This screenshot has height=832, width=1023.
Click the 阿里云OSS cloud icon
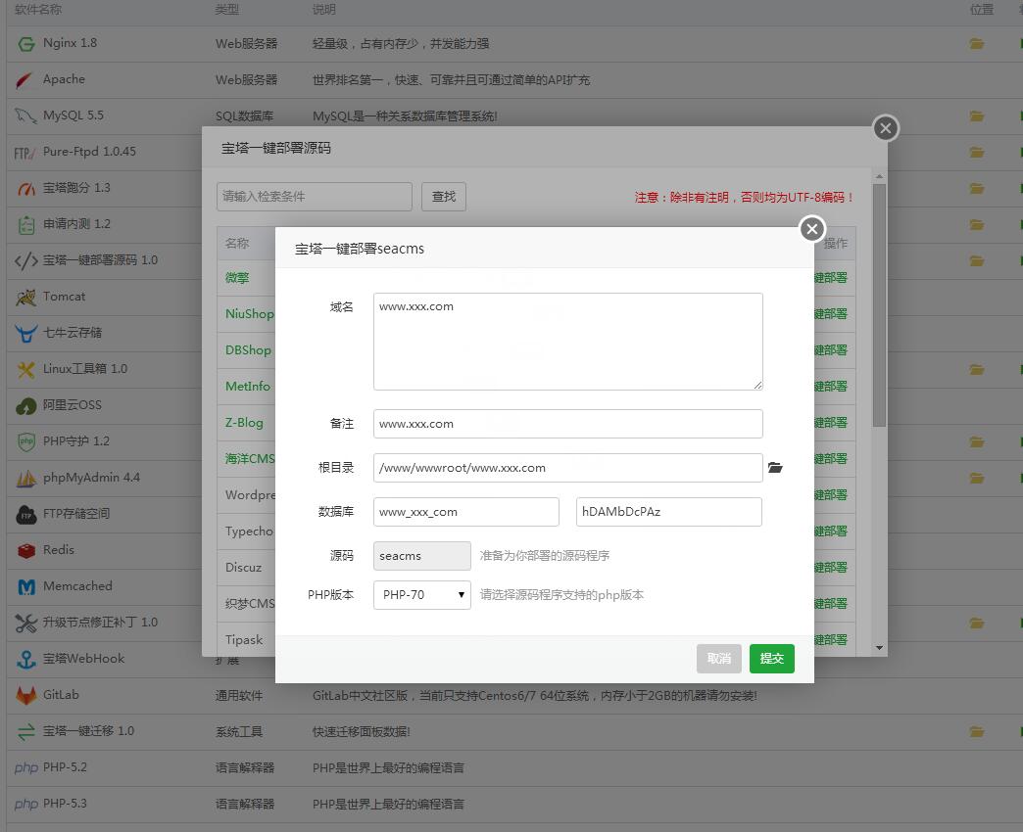(26, 406)
